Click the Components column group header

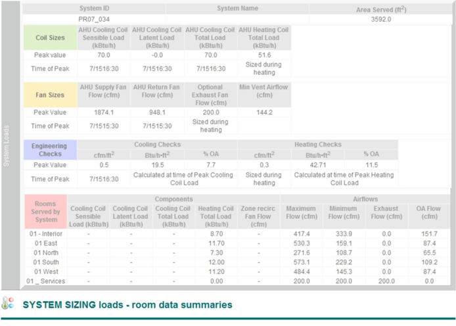[x=173, y=199]
